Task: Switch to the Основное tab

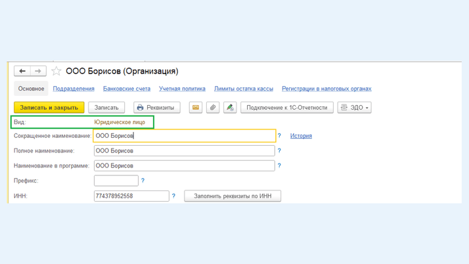Action: coord(31,89)
